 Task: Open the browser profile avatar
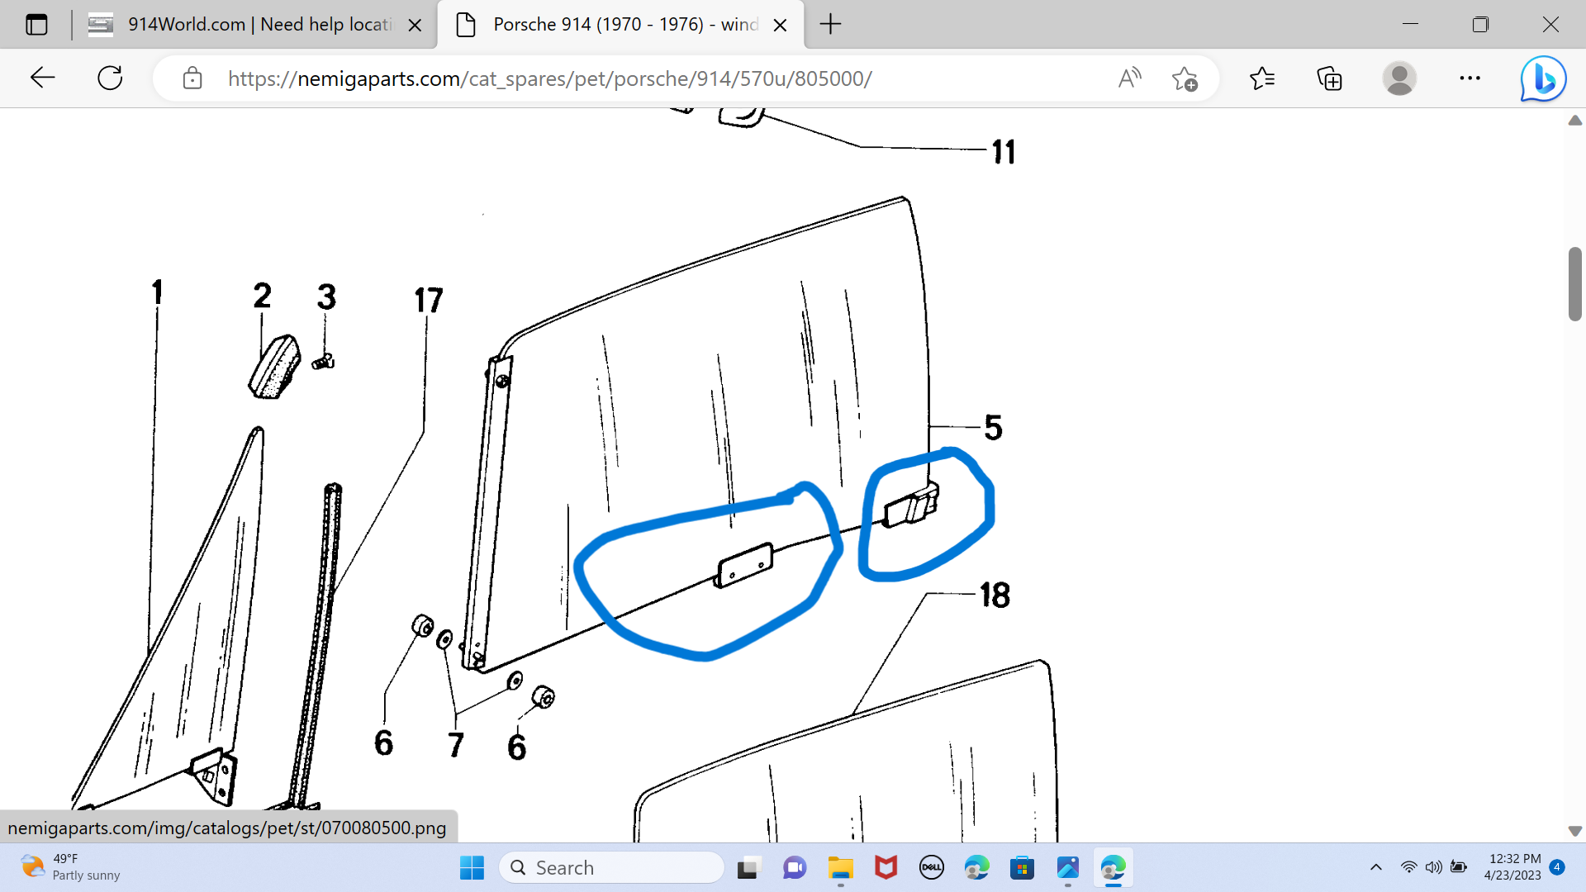[x=1399, y=78]
